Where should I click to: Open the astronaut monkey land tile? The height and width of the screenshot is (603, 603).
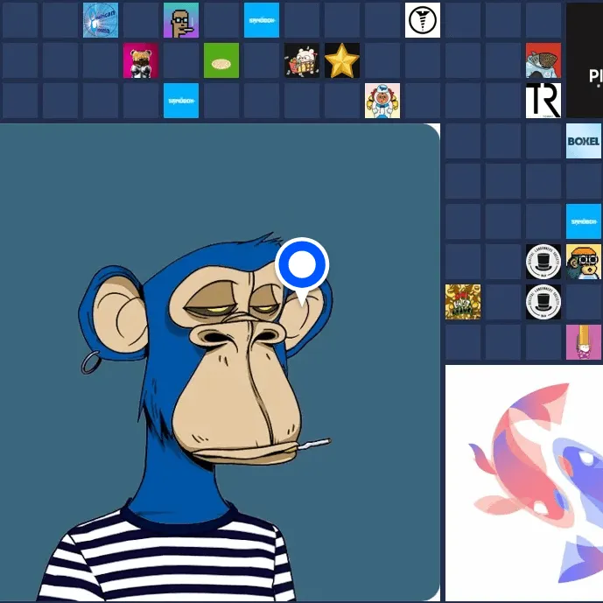[x=382, y=101]
